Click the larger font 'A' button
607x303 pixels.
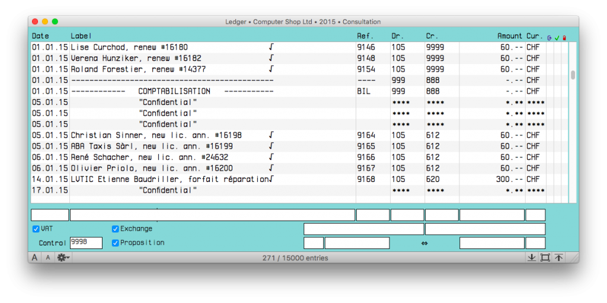(35, 258)
